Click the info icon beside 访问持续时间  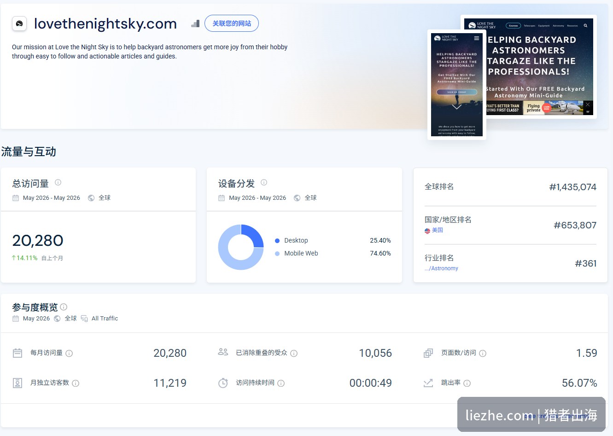coord(281,383)
